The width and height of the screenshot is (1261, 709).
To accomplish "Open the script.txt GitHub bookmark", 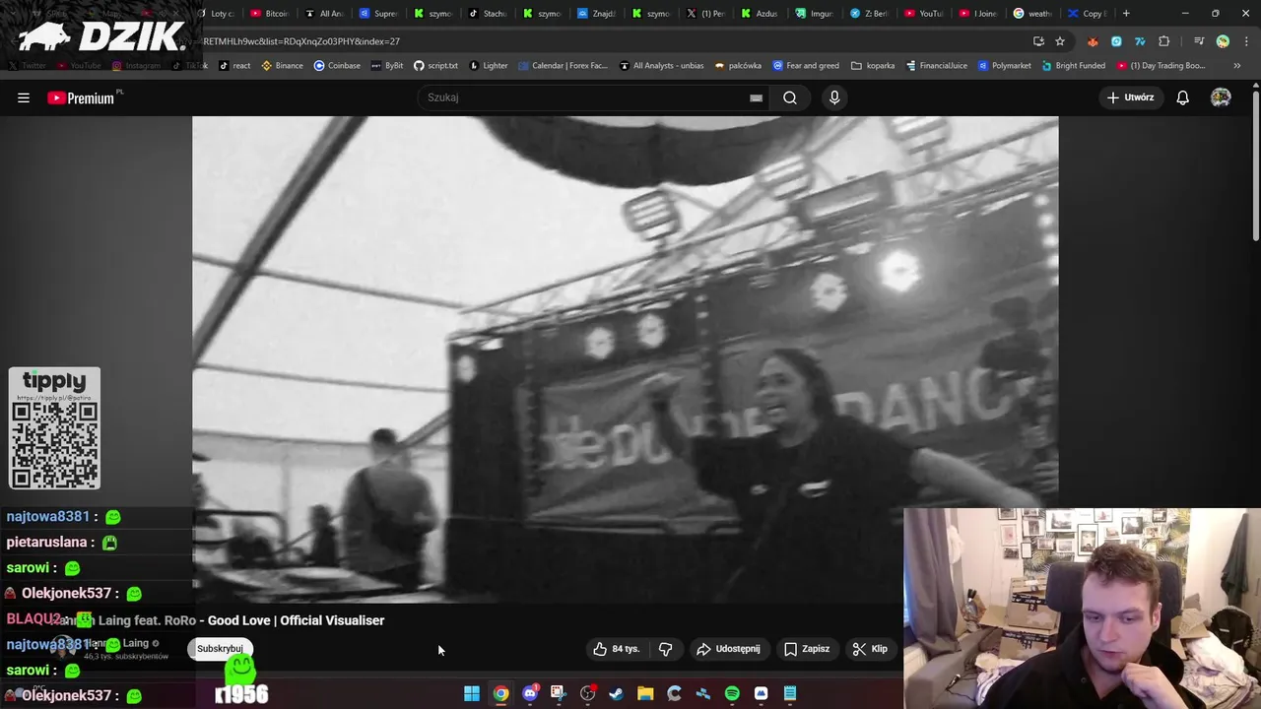I will [435, 66].
